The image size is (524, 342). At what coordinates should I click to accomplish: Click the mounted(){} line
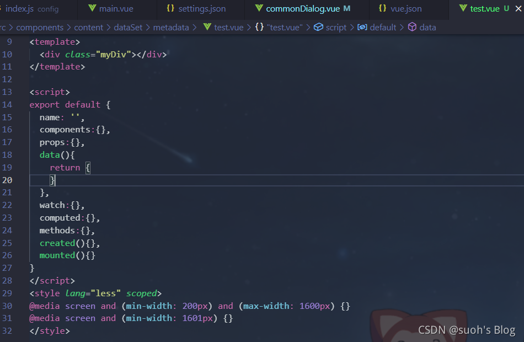click(67, 255)
